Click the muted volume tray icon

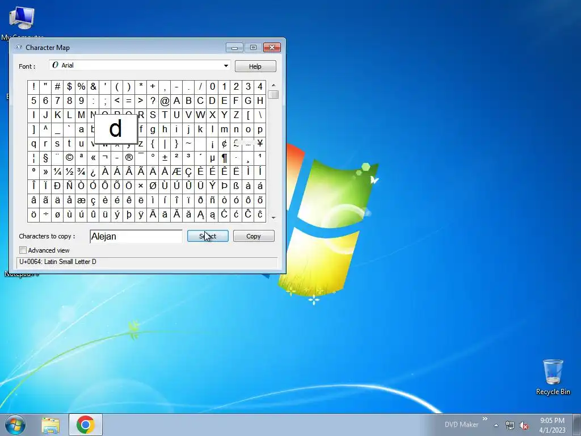coord(524,426)
